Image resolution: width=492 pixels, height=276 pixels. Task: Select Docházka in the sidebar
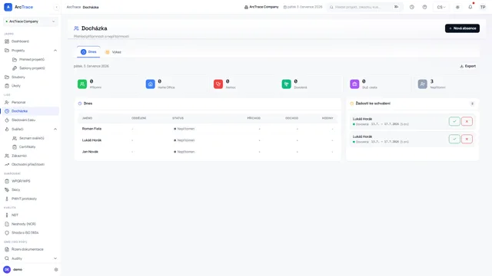coord(31,111)
